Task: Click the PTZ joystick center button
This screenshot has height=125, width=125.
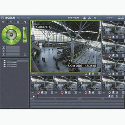Action: 11,35
